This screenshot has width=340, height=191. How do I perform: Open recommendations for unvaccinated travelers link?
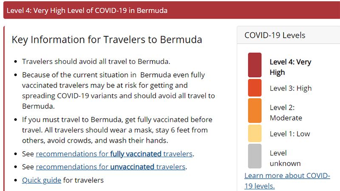tap(110, 167)
